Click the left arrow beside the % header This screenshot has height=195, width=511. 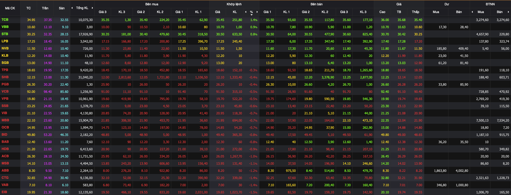click(x=246, y=12)
